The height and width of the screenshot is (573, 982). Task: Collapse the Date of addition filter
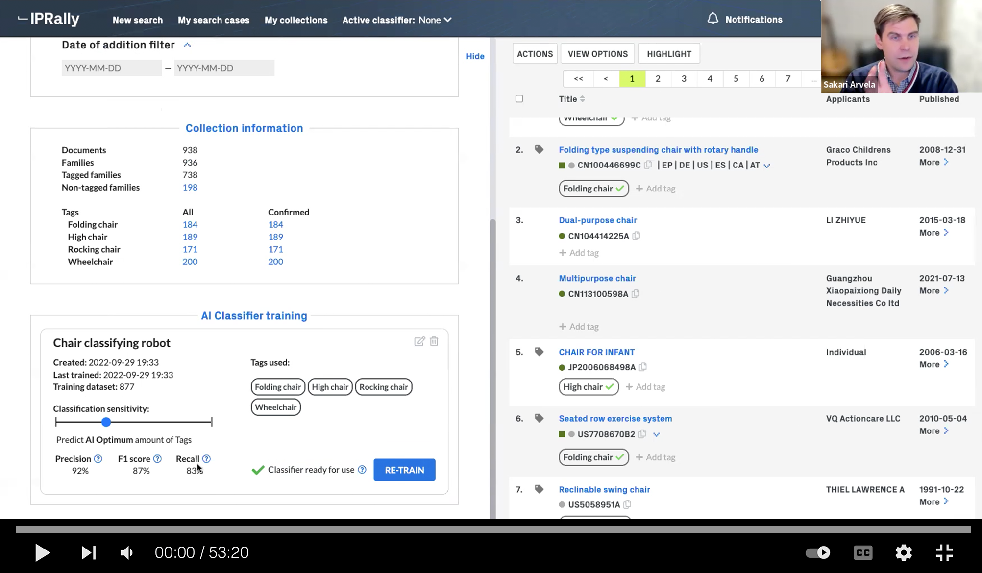(x=187, y=44)
